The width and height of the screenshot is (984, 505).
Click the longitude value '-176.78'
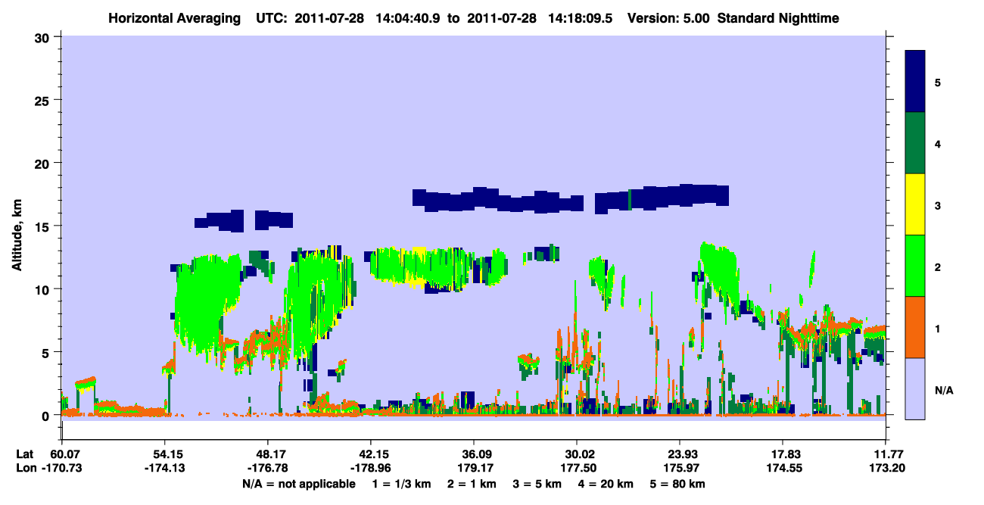tap(269, 469)
